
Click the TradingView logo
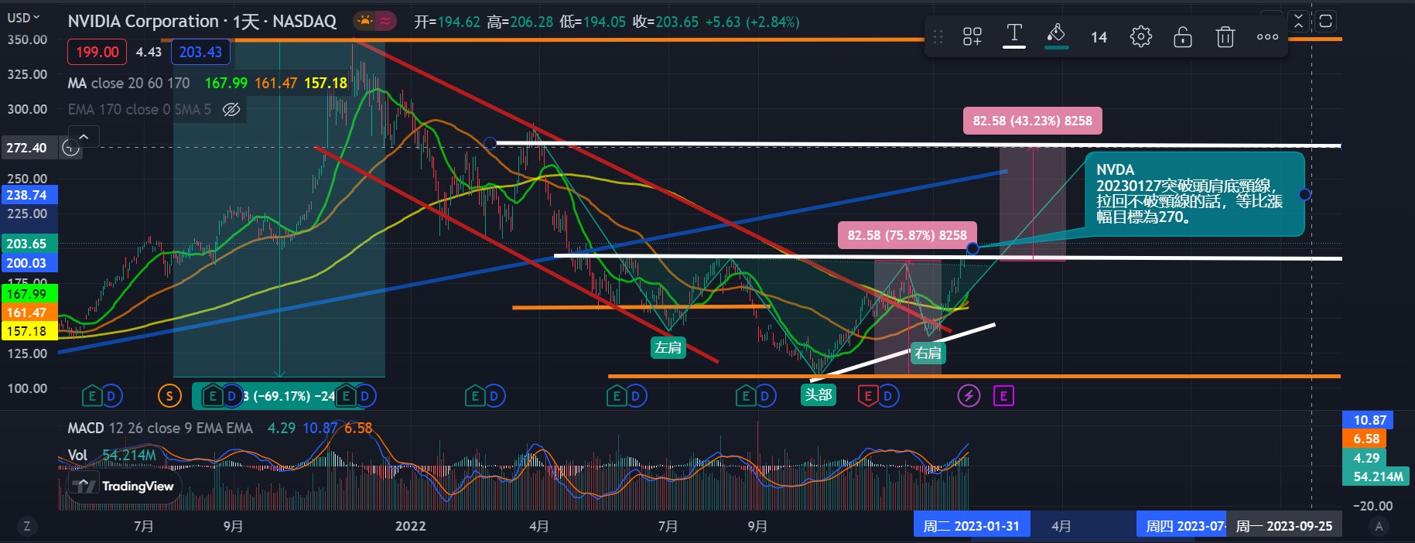[x=125, y=486]
